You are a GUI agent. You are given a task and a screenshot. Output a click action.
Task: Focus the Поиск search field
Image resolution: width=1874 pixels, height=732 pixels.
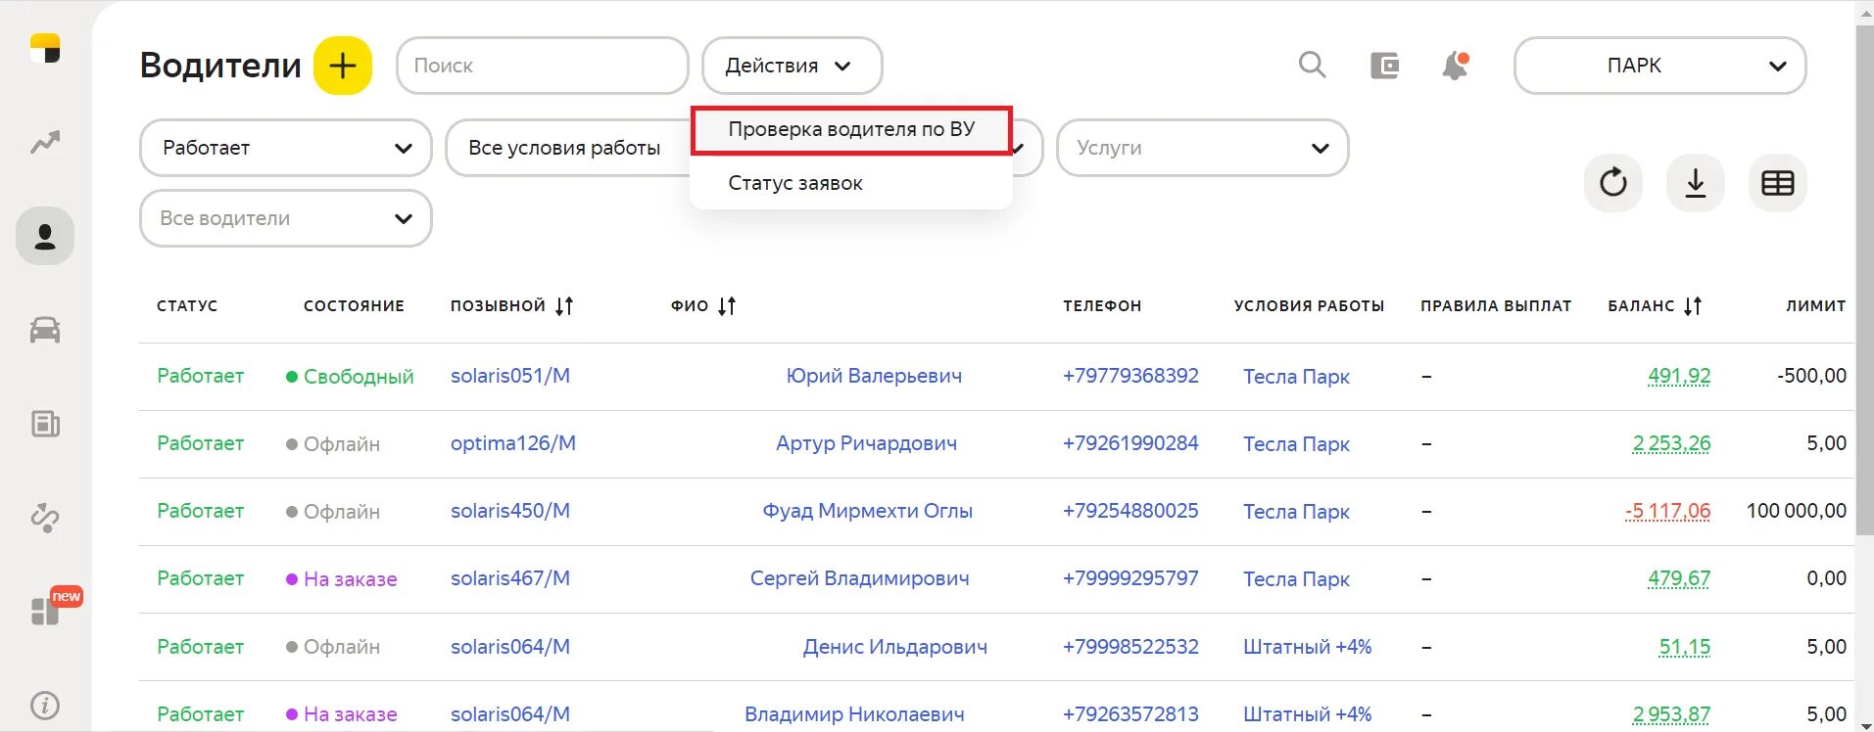coord(543,66)
